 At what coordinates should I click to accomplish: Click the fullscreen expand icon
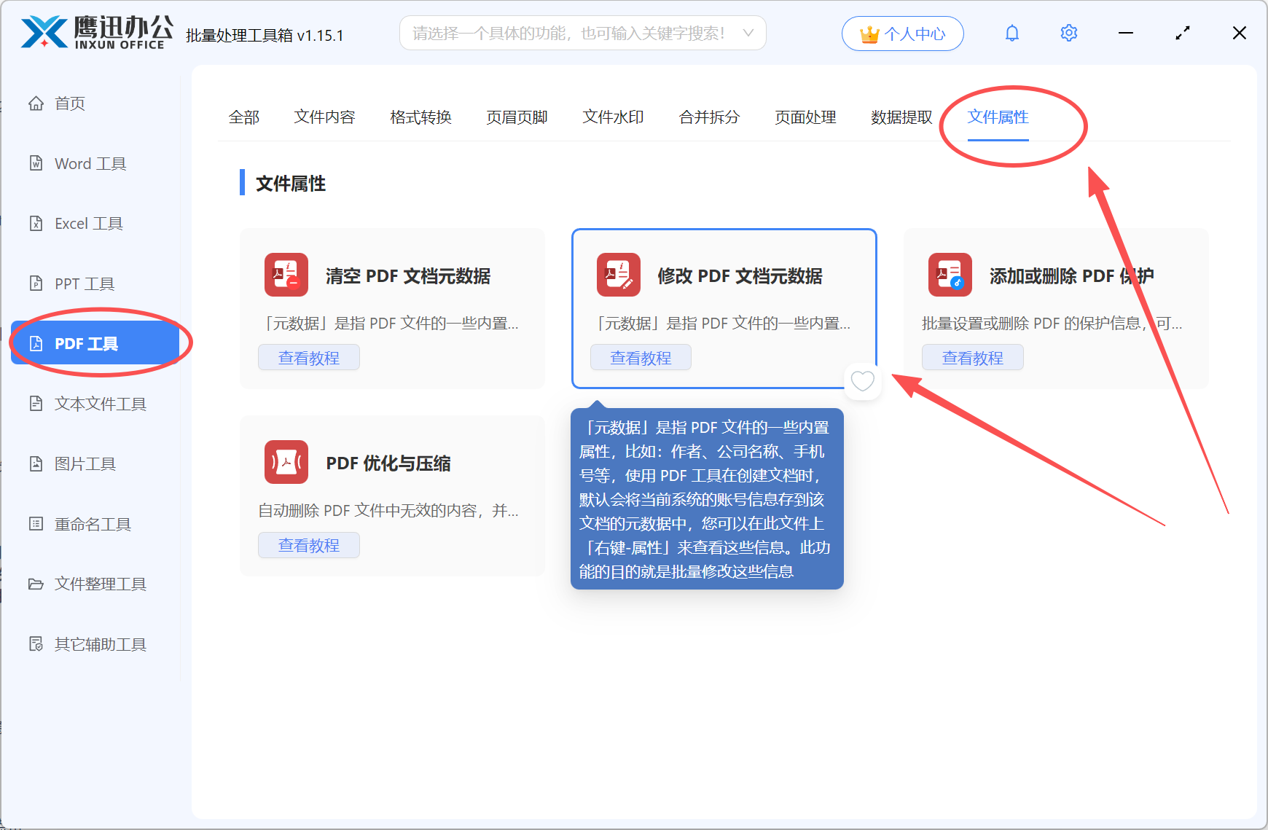[1182, 33]
